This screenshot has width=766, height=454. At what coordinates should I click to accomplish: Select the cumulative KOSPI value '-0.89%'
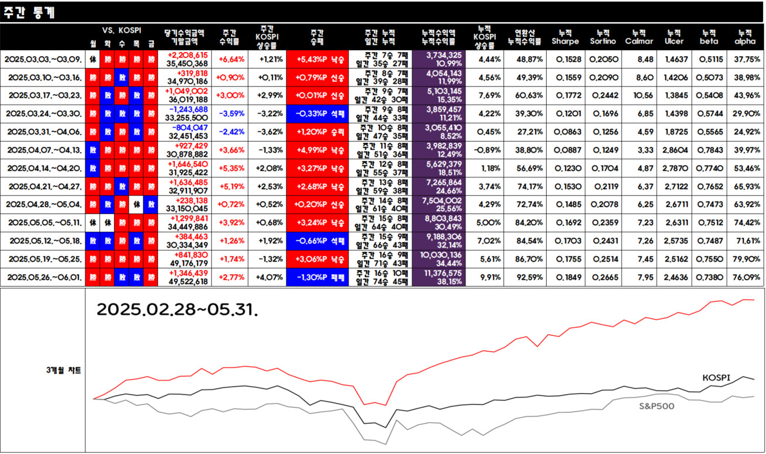pyautogui.click(x=485, y=150)
